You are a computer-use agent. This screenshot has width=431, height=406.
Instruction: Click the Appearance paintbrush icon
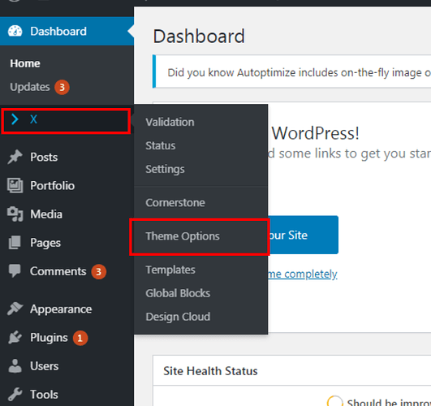15,309
